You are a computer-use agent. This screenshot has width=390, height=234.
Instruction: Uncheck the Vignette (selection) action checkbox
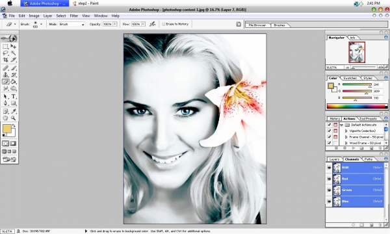[330, 131]
